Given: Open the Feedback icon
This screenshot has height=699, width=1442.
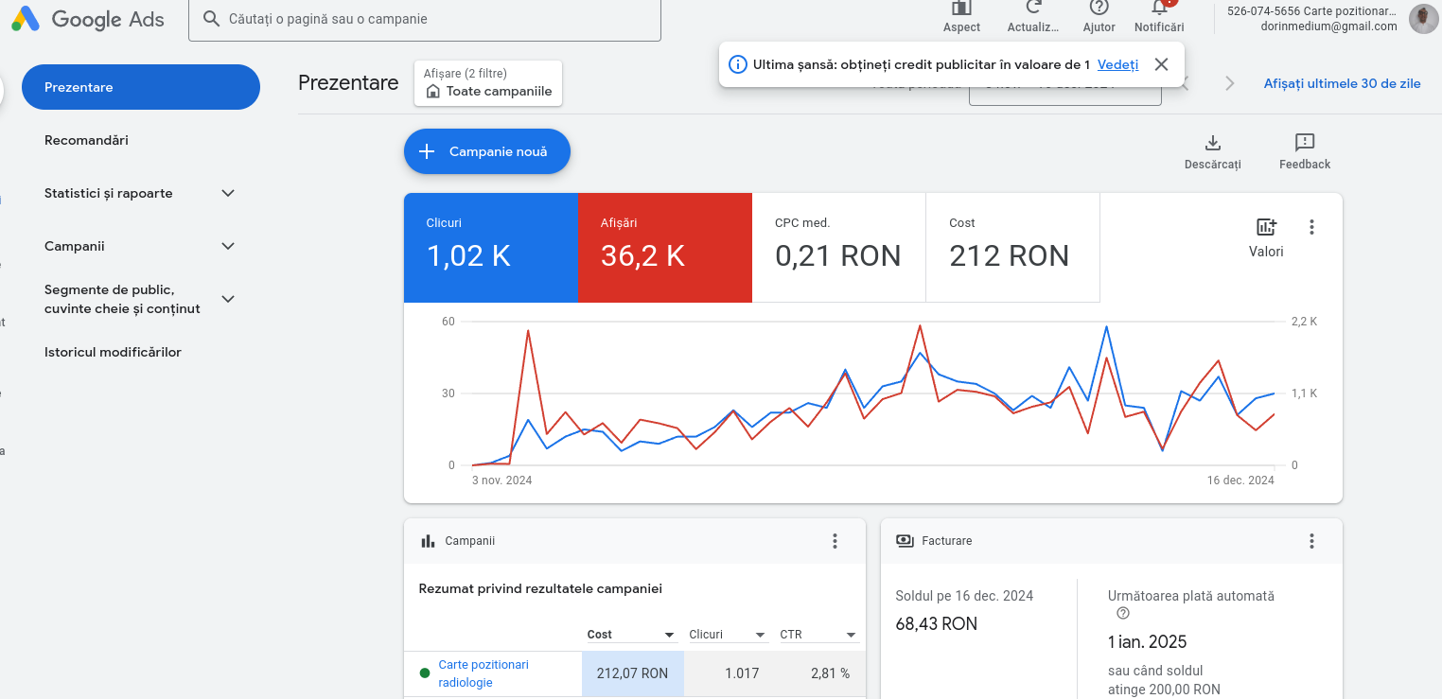Looking at the screenshot, I should (1305, 143).
